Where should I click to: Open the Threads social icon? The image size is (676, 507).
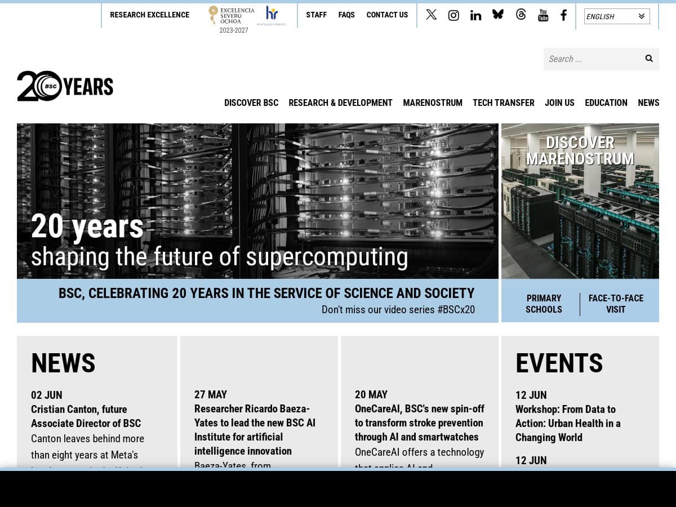click(521, 15)
